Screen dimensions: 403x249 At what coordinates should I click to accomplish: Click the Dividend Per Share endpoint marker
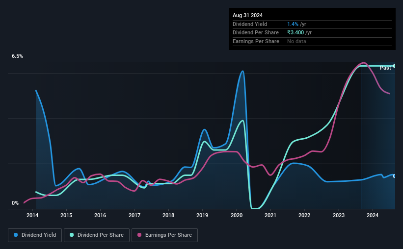coord(395,66)
